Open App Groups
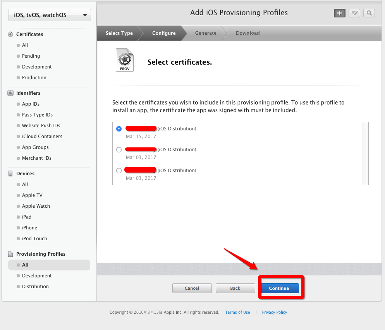This screenshot has height=330, width=385. coord(35,147)
